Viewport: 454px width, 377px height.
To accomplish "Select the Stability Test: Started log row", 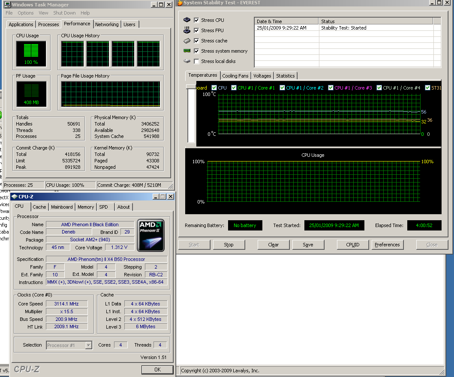I will 347,28.
